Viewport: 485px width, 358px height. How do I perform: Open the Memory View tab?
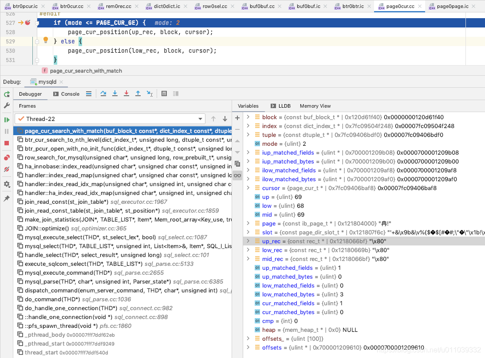315,106
